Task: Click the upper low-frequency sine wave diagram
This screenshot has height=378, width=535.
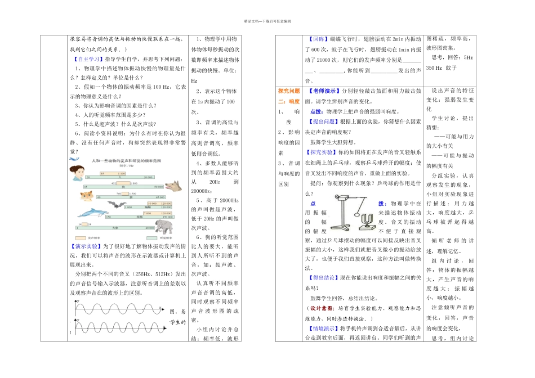Action: (120, 309)
